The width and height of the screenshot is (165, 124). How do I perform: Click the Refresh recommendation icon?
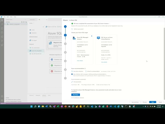86,71
